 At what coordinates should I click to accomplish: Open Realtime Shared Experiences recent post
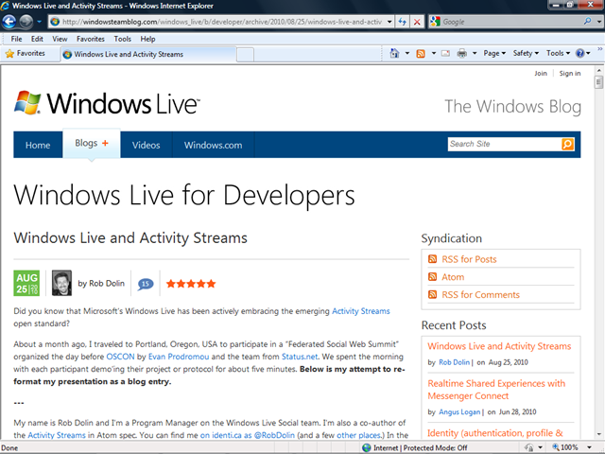496,390
